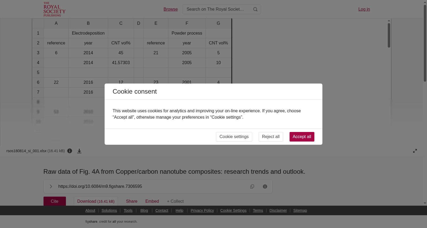Click the DOI URL text
Viewport: 427px width, 228px height.
click(x=100, y=186)
